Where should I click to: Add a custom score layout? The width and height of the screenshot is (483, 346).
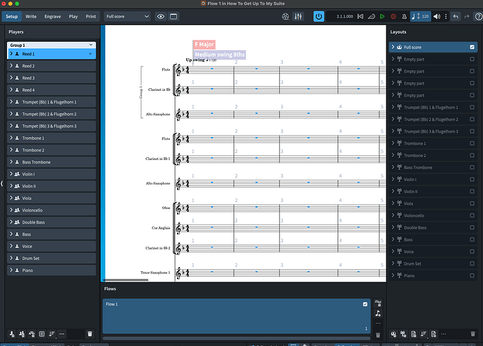pos(414,333)
